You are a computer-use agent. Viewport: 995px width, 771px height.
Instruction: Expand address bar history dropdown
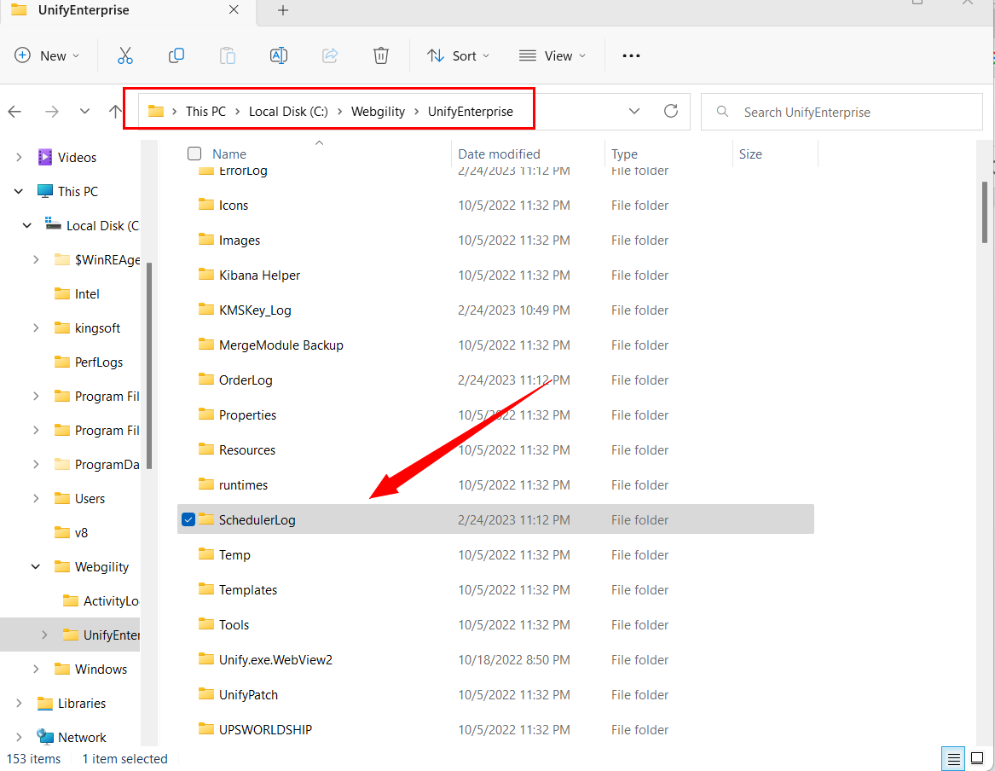pos(634,112)
